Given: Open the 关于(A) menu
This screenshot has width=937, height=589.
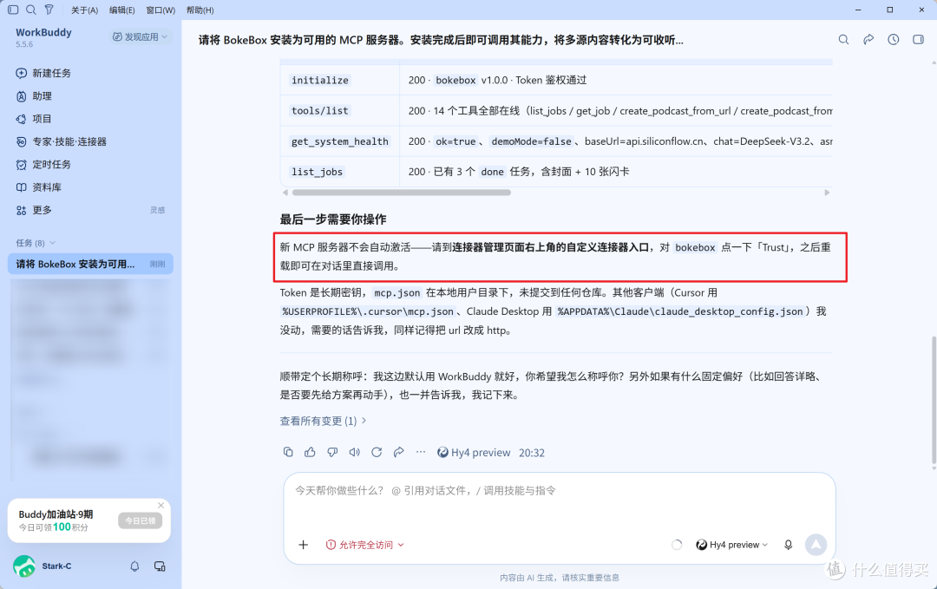Looking at the screenshot, I should [x=84, y=10].
